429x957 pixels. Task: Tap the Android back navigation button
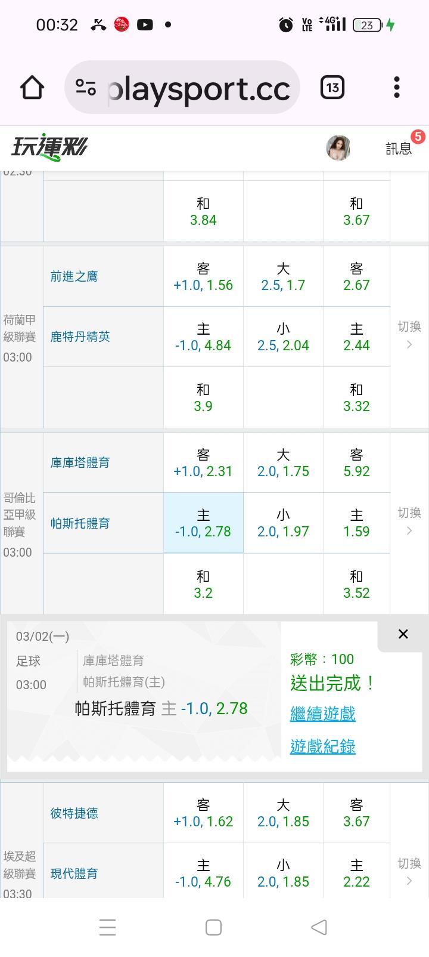point(319,927)
